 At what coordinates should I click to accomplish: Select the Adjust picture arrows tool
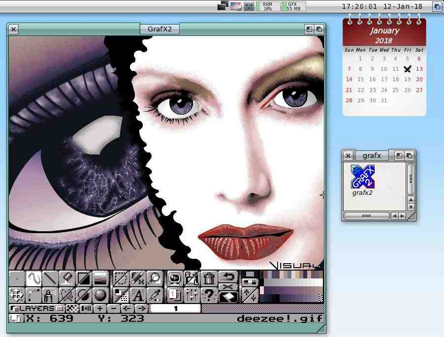[17, 295]
